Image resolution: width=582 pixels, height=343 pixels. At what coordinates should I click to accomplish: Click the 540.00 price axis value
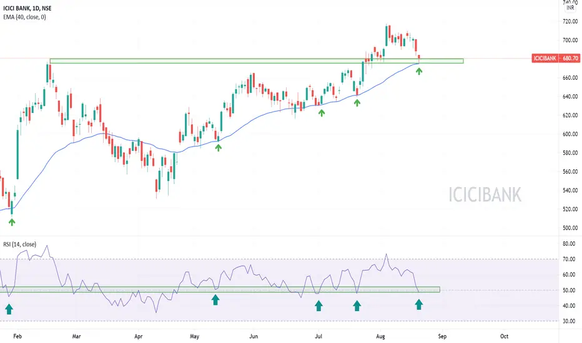point(570,190)
